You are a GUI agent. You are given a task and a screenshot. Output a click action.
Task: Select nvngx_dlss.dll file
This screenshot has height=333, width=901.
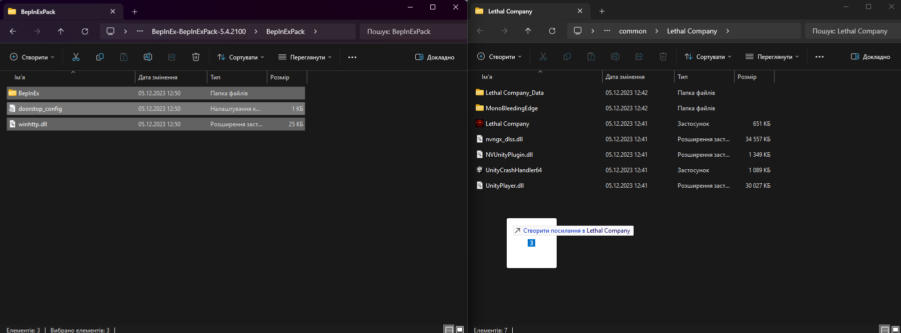click(623, 139)
